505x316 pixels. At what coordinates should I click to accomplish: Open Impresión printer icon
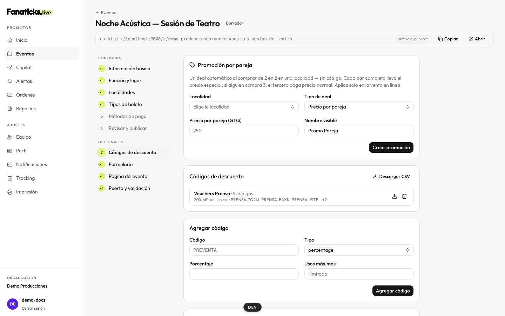[x=10, y=192]
